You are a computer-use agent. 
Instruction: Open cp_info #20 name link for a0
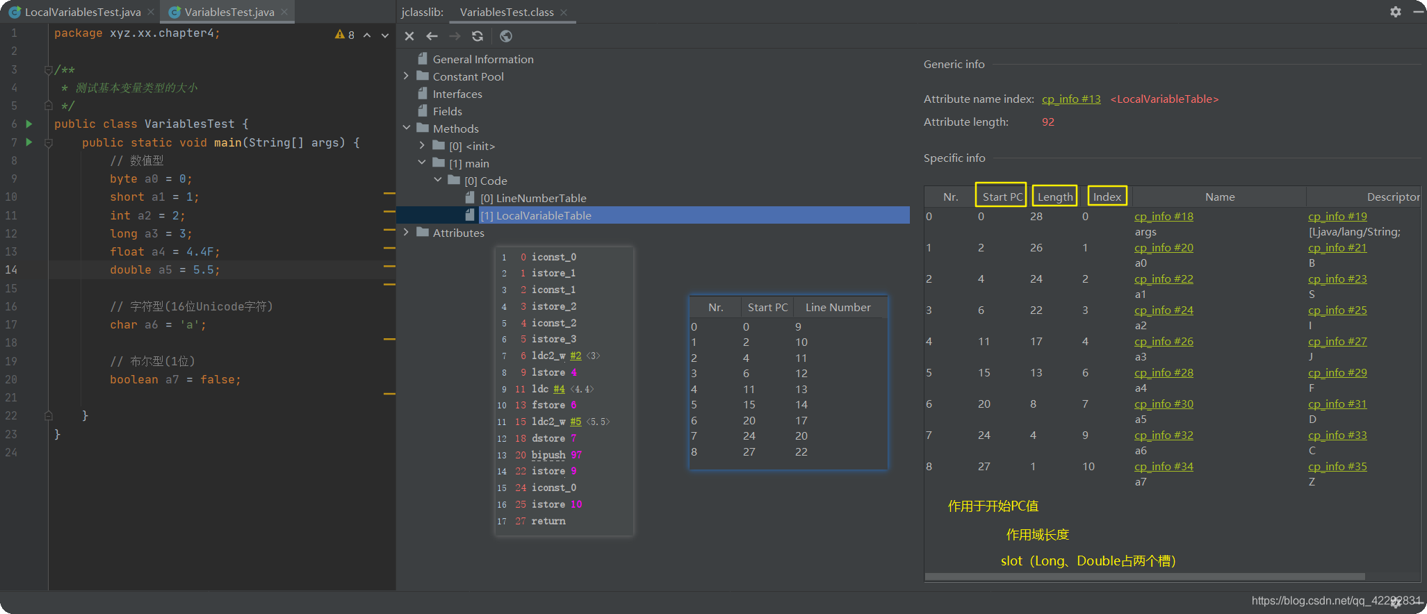1164,247
